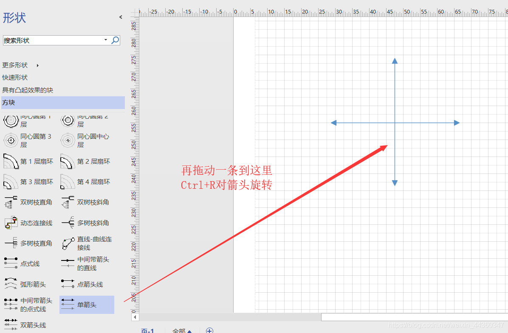The width and height of the screenshot is (508, 333).
Task: Select the 双树枝直角 connector icon
Action: [11, 202]
